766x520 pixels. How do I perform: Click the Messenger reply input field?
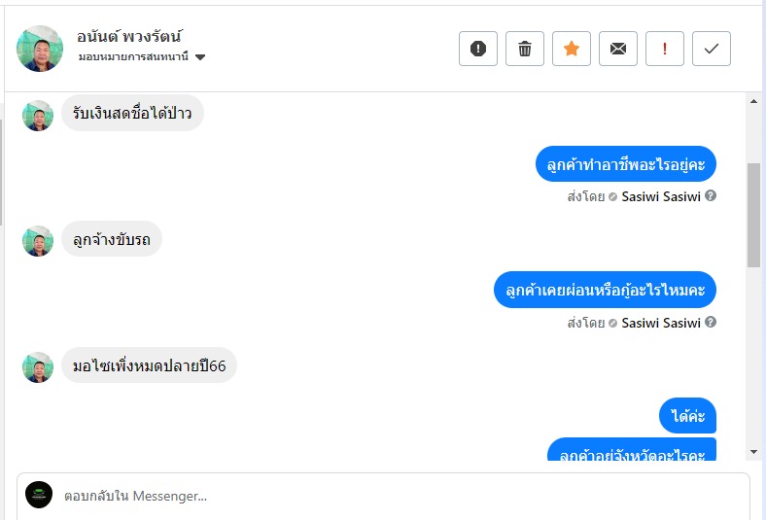click(x=389, y=496)
